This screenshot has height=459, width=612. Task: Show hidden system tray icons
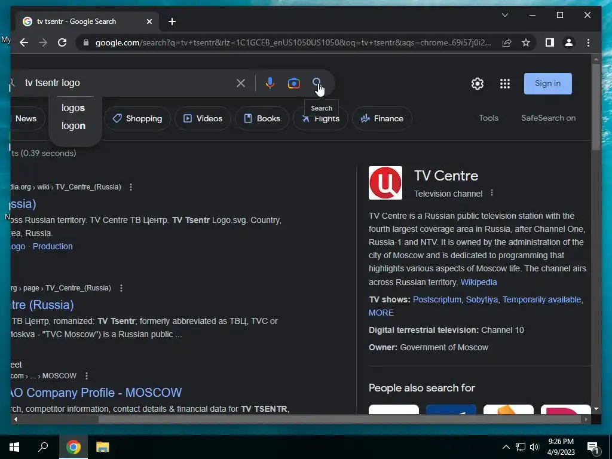click(x=506, y=447)
